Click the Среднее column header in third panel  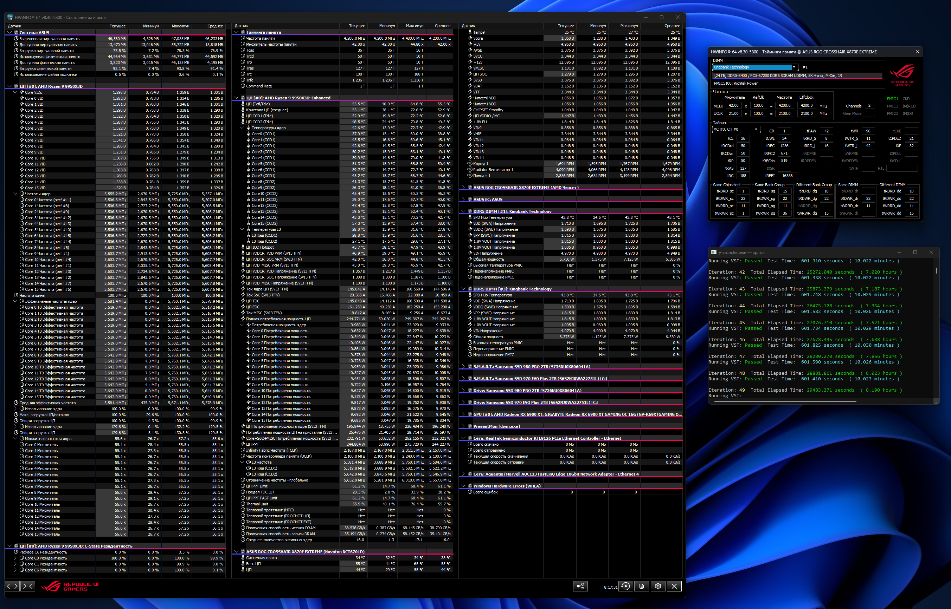pos(672,26)
